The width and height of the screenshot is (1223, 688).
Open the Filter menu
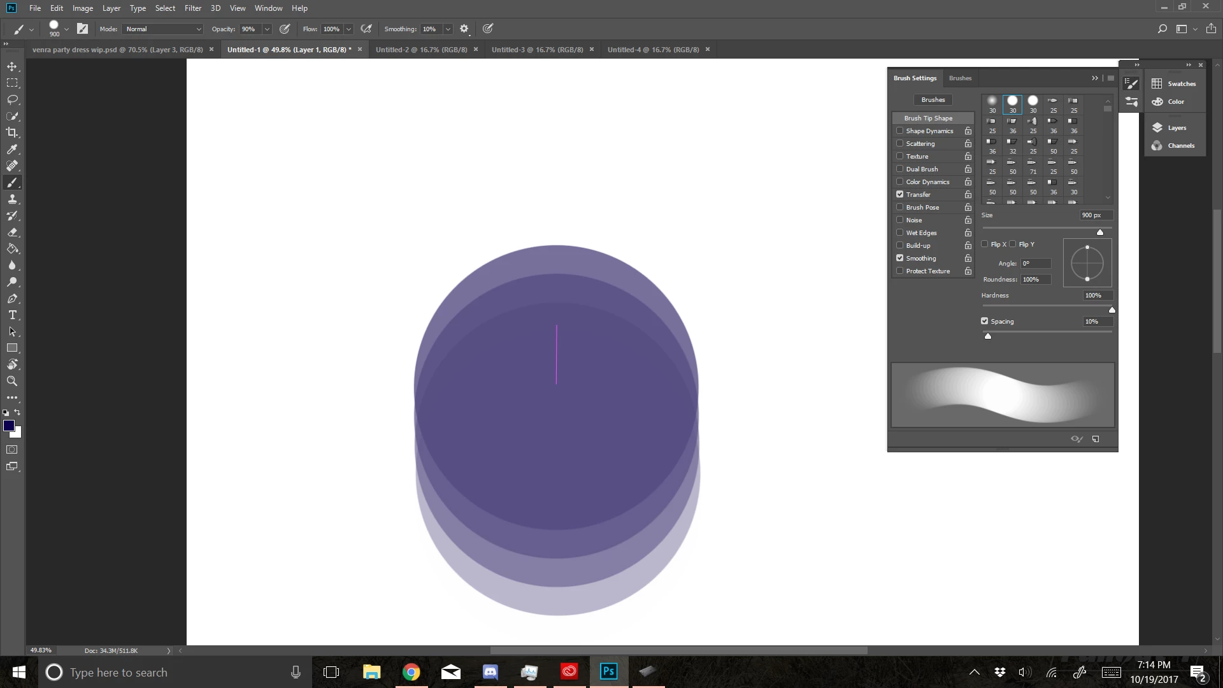193,8
